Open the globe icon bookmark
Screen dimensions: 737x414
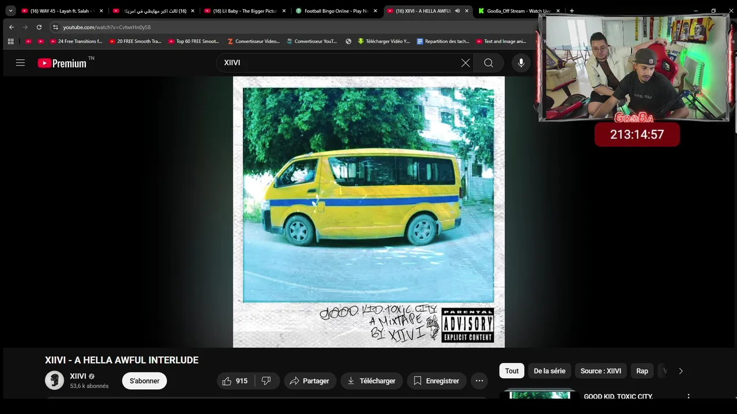348,41
